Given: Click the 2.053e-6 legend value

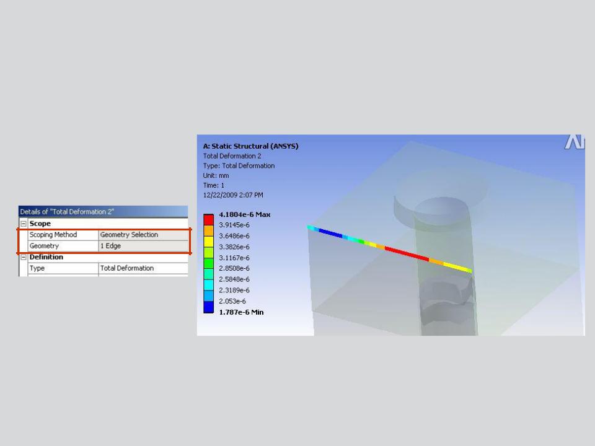Looking at the screenshot, I should 232,301.
